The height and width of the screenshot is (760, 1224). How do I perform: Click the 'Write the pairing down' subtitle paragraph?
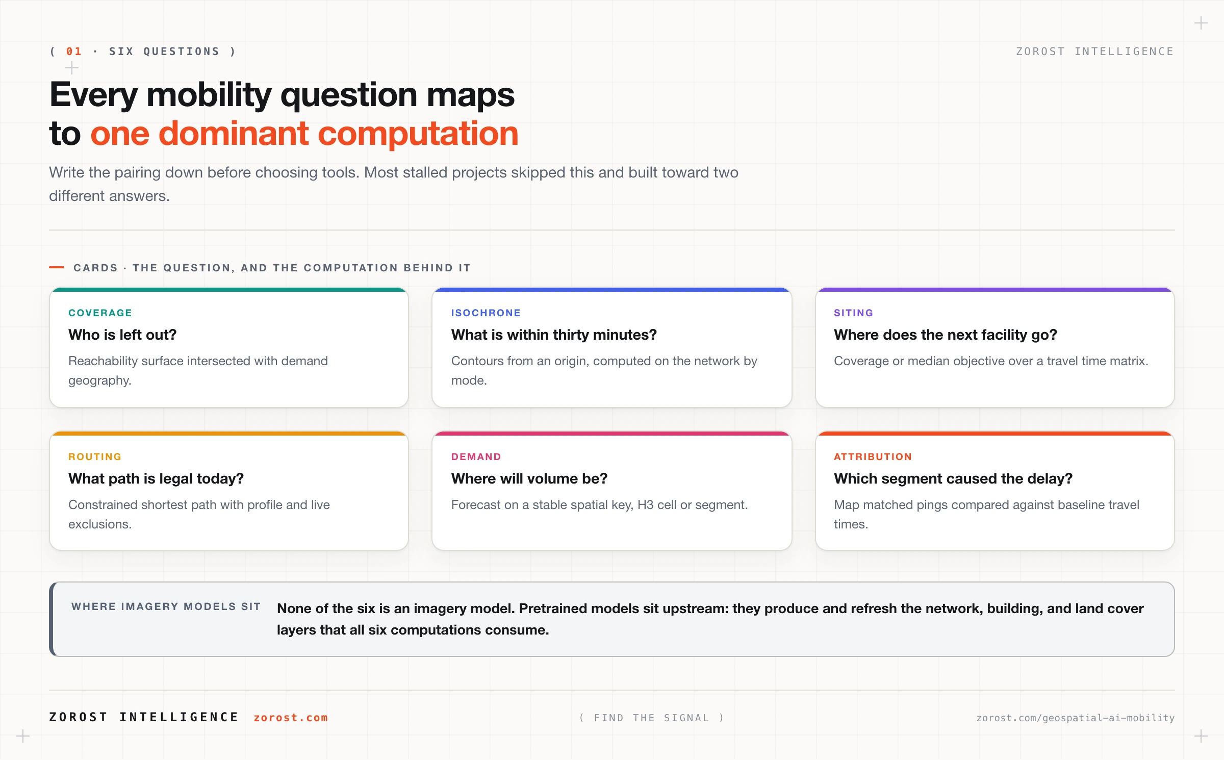pyautogui.click(x=394, y=184)
